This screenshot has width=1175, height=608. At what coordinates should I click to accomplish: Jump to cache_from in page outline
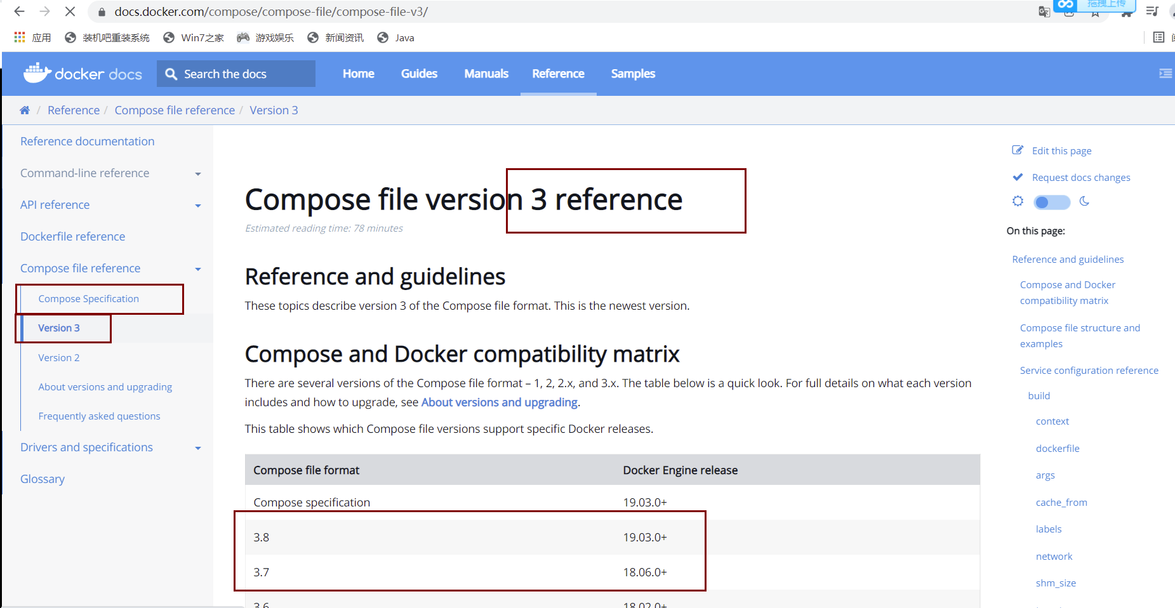pyautogui.click(x=1061, y=503)
